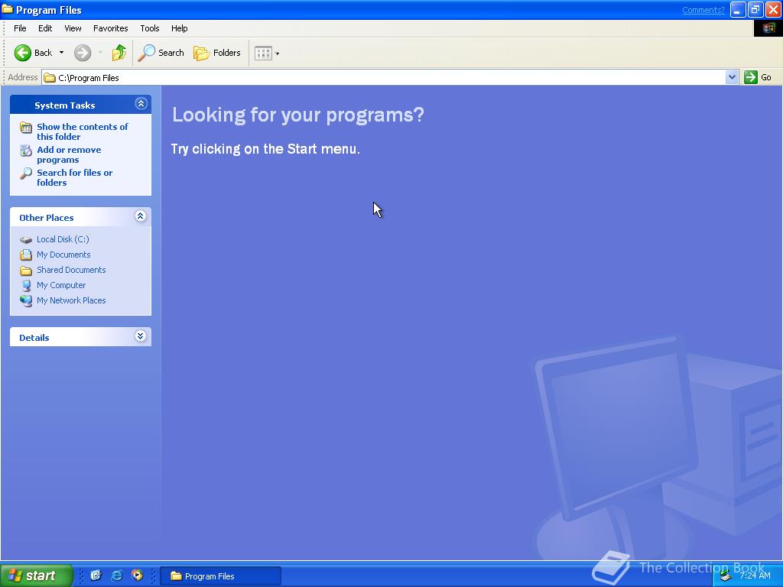Click Add or remove programs link
The image size is (783, 587).
[x=69, y=154]
